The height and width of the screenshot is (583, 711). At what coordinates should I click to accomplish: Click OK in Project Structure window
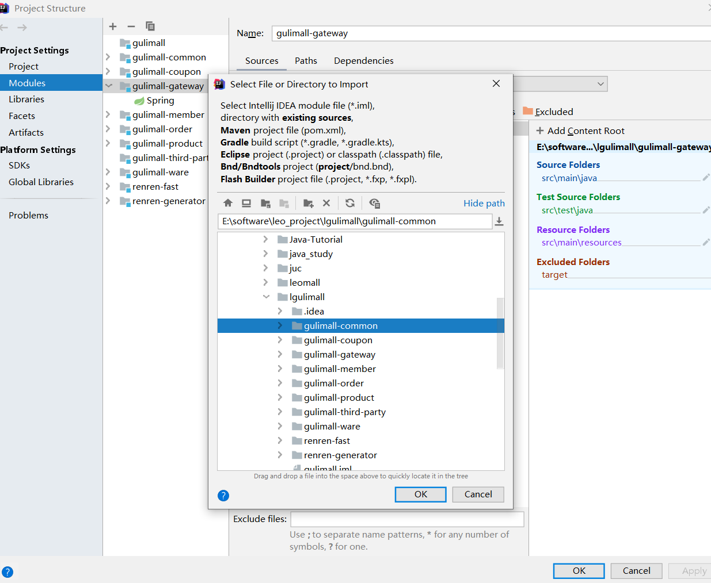[x=579, y=571]
